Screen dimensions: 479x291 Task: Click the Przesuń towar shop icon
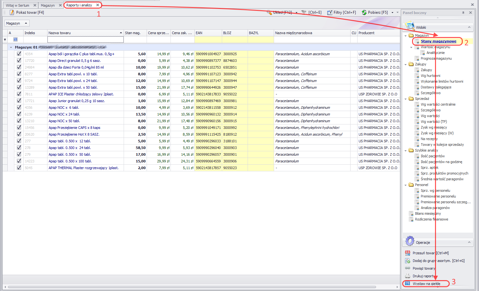tap(407, 253)
